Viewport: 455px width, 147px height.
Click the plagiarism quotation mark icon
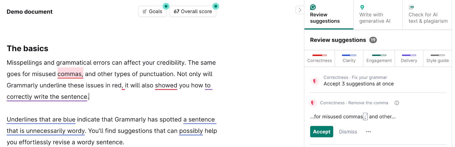(411, 7)
